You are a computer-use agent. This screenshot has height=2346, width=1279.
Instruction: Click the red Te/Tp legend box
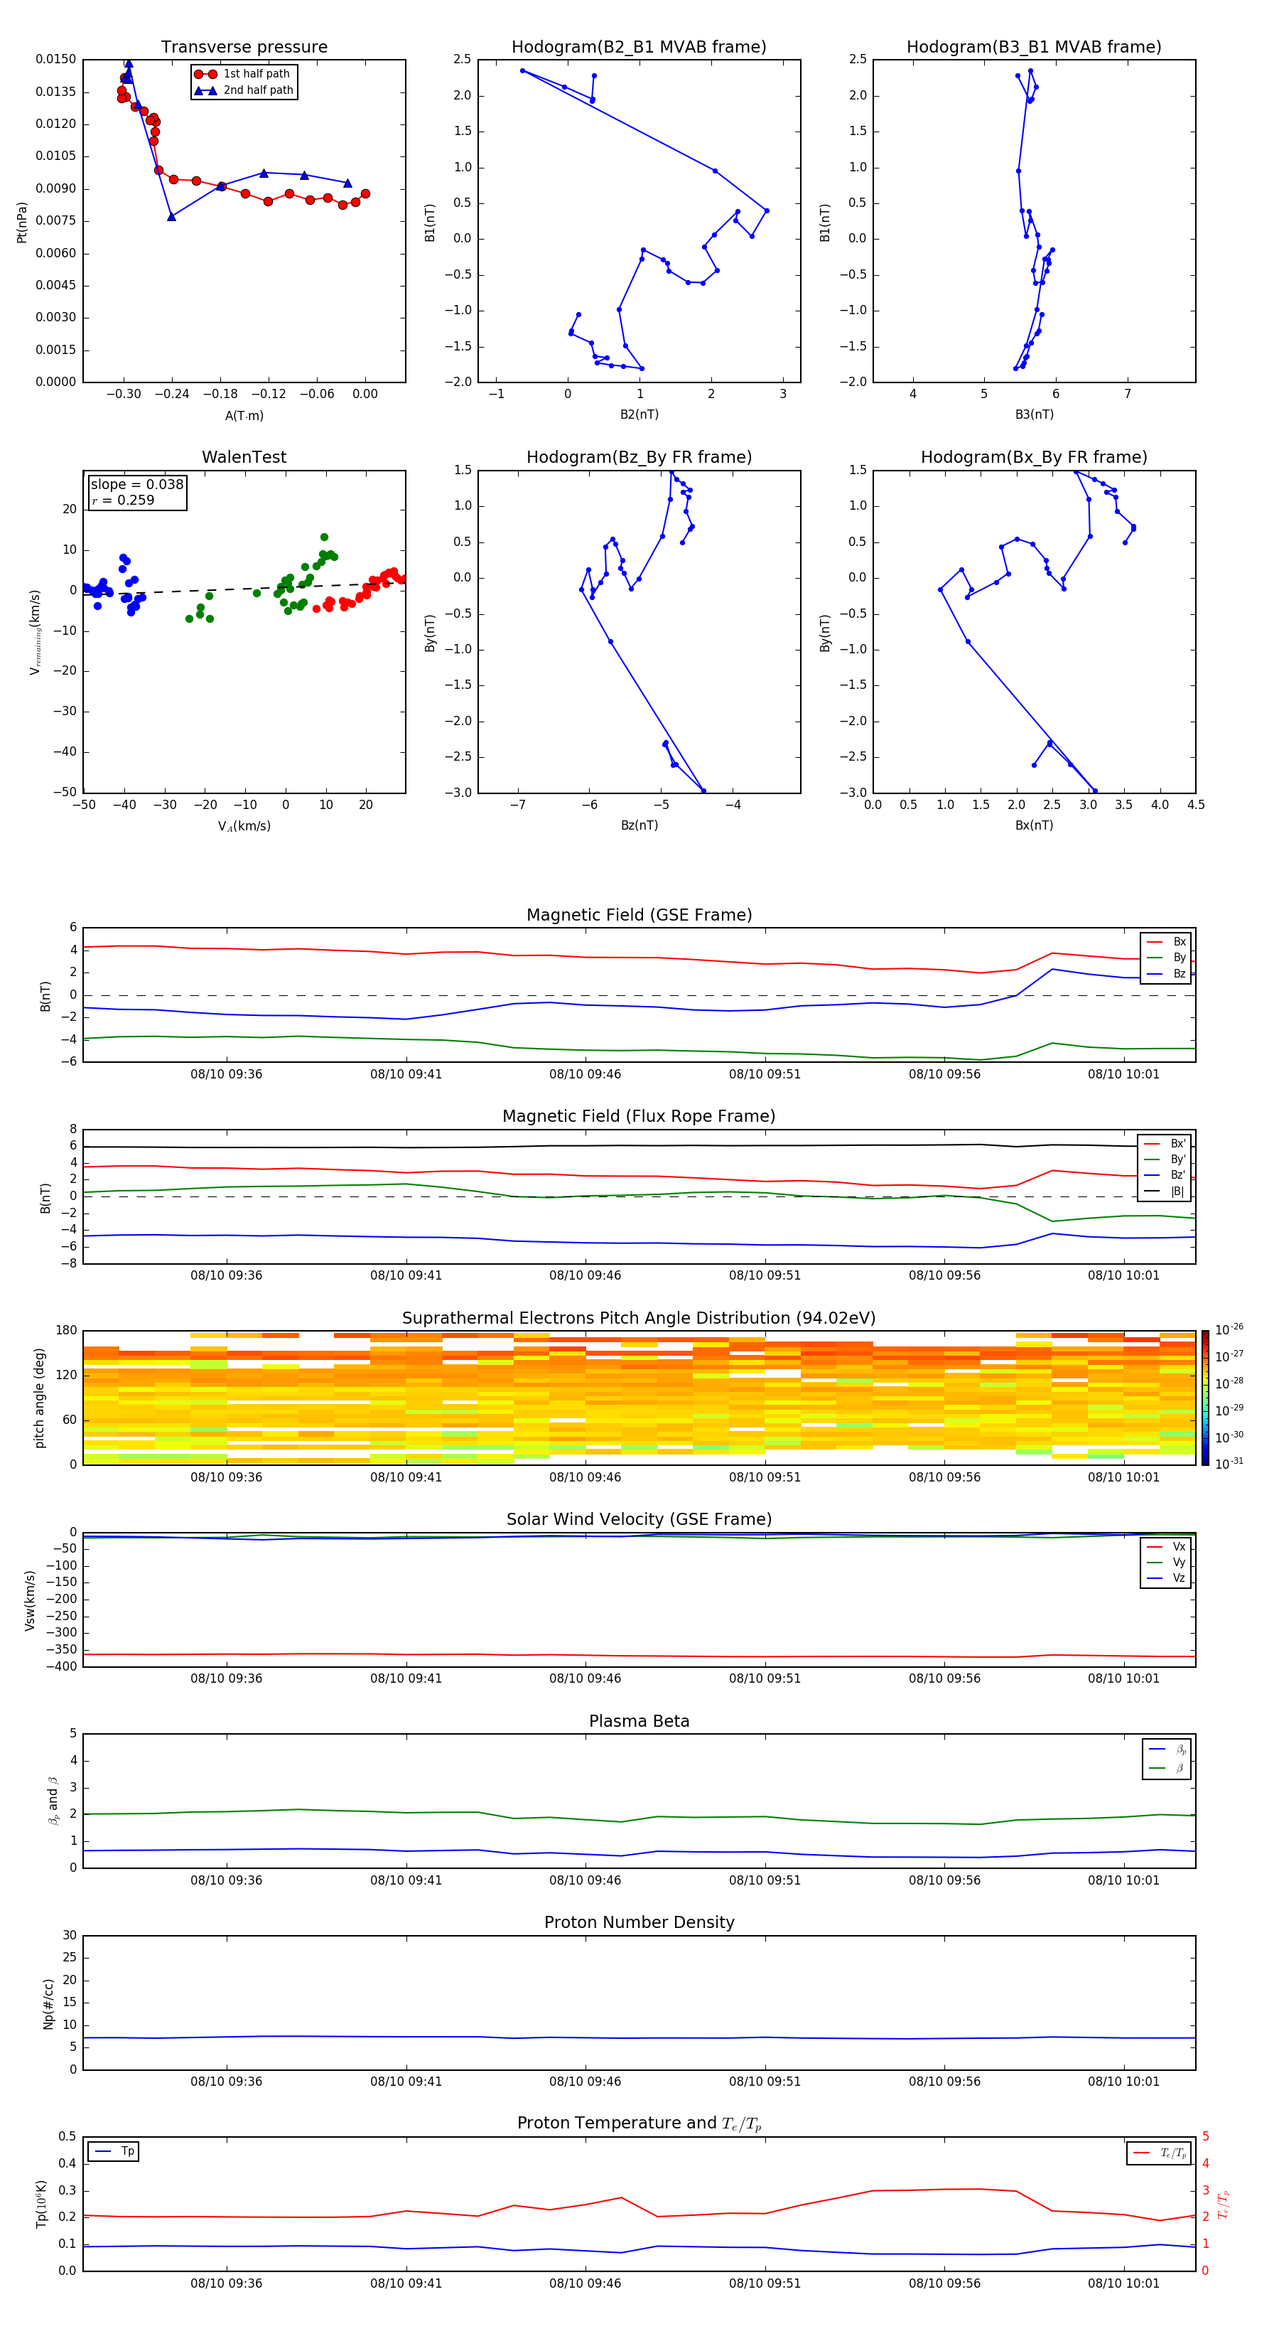coord(1159,2153)
